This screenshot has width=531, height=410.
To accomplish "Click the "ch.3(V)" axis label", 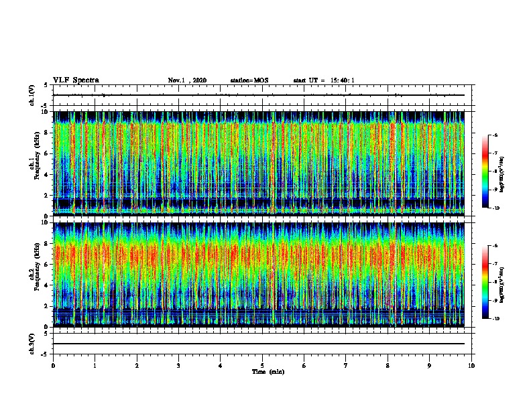I will pyautogui.click(x=32, y=344).
